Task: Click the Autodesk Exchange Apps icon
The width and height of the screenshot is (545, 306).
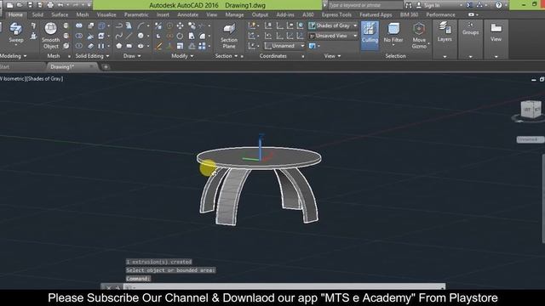Action: click(x=469, y=5)
